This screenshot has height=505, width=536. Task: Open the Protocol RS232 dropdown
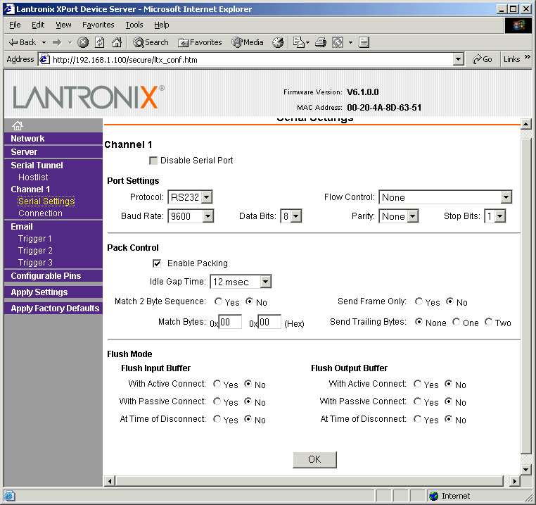pos(190,197)
